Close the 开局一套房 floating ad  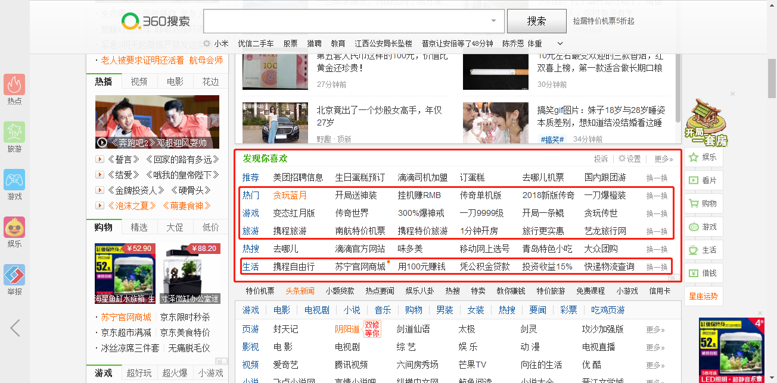click(x=732, y=93)
